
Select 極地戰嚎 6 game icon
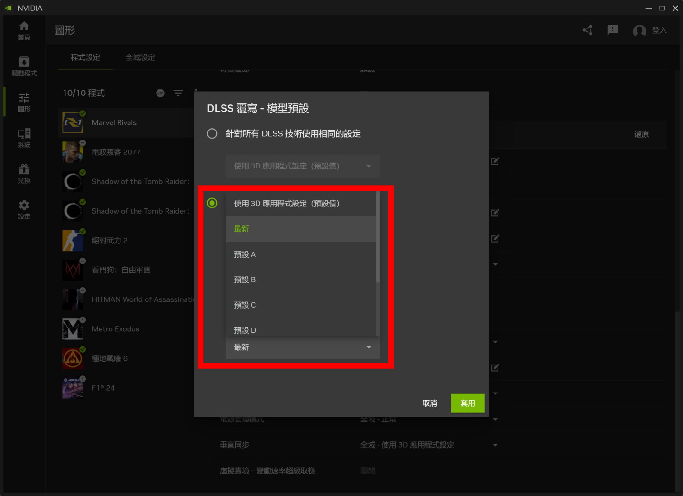click(73, 358)
